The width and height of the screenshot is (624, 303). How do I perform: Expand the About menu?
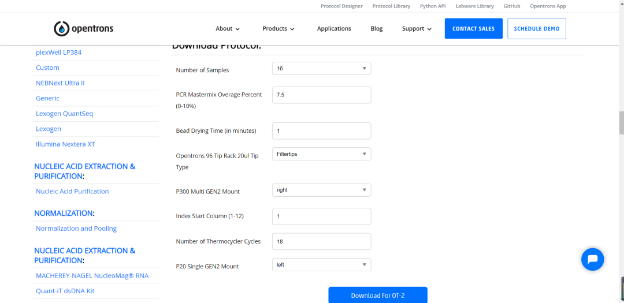pyautogui.click(x=228, y=29)
